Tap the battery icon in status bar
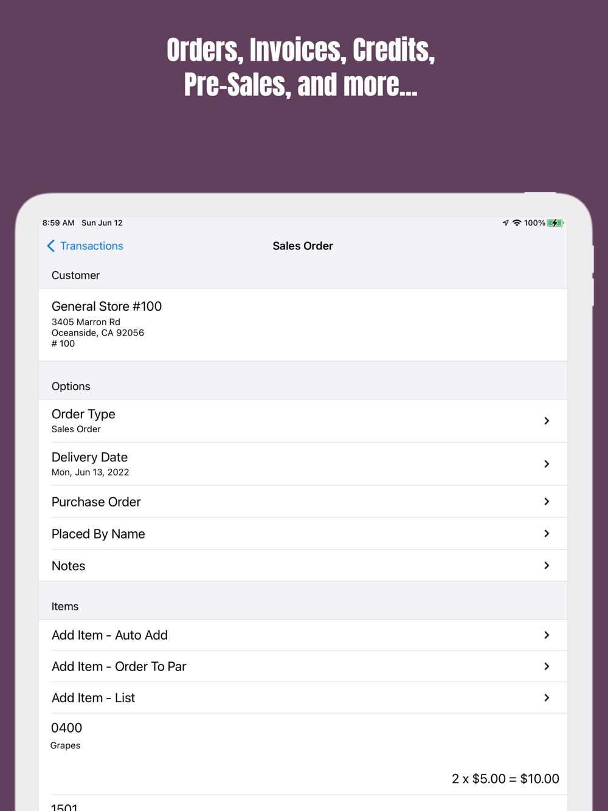This screenshot has height=811, width=608. [x=555, y=223]
